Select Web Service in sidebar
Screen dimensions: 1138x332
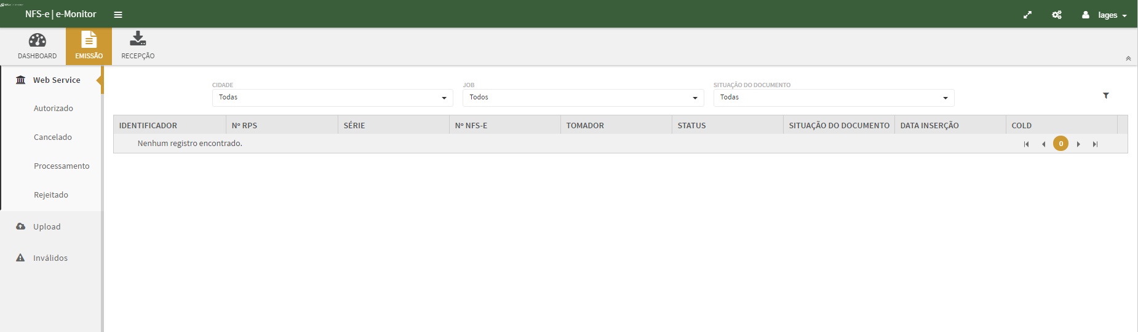tap(52, 80)
